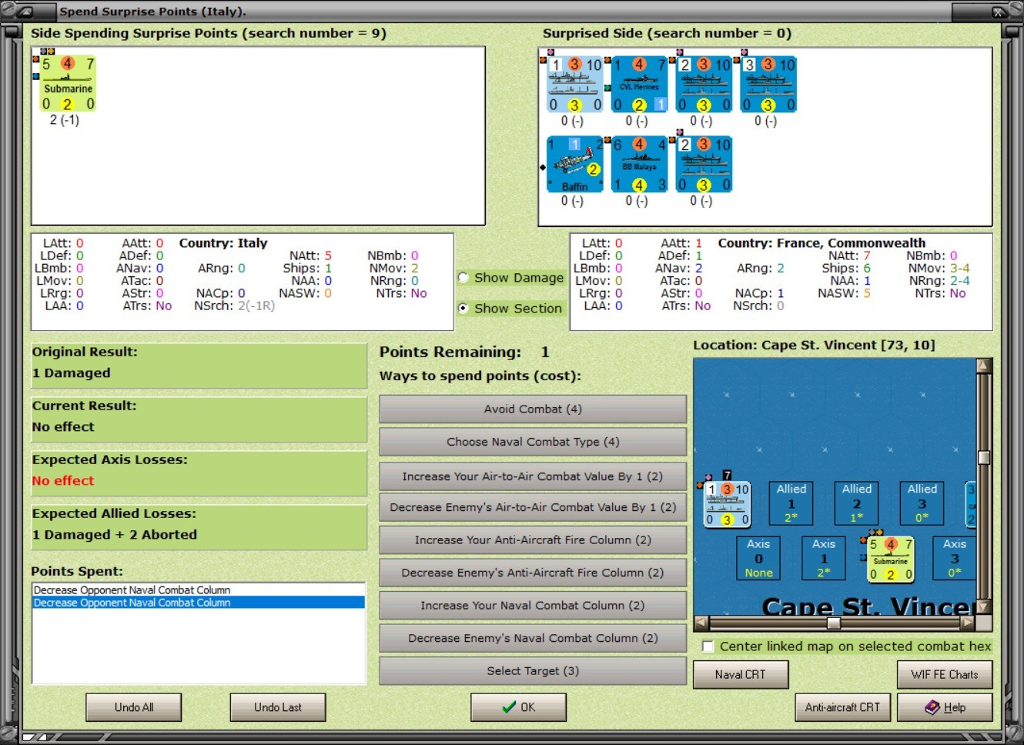The width and height of the screenshot is (1024, 745).
Task: Click the Original Result '1 Damaged' text
Action: [71, 373]
